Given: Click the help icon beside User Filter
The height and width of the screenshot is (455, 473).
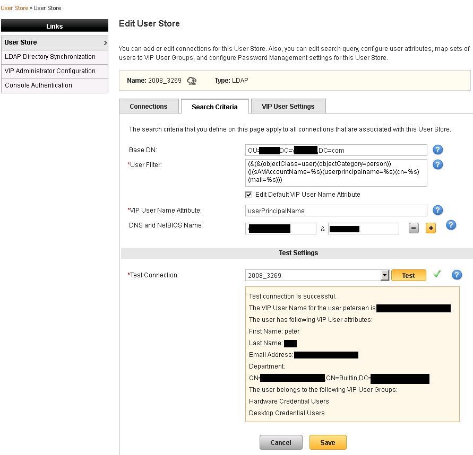Looking at the screenshot, I should point(438,164).
